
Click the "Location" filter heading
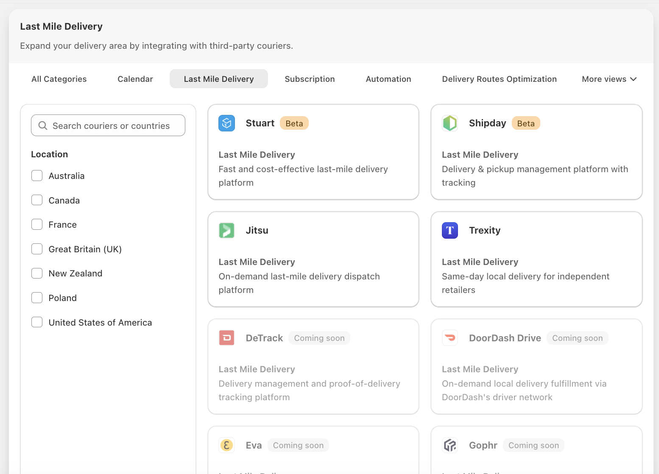point(50,154)
